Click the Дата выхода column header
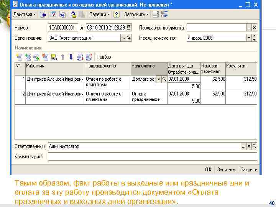Image resolution: width=276 pixels, height=207 pixels. pyautogui.click(x=184, y=66)
